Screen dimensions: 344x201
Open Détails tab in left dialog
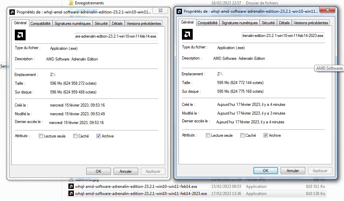click(x=117, y=24)
